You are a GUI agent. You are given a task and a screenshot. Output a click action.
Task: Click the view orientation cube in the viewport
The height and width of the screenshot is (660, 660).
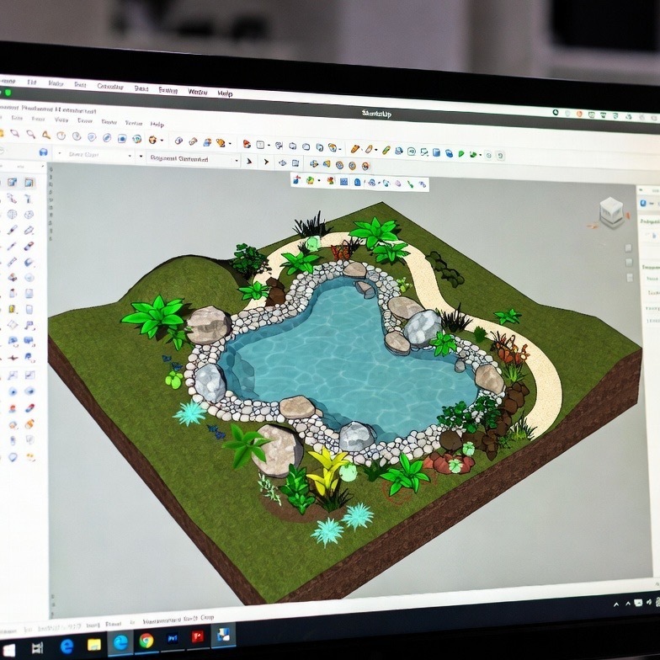611,212
